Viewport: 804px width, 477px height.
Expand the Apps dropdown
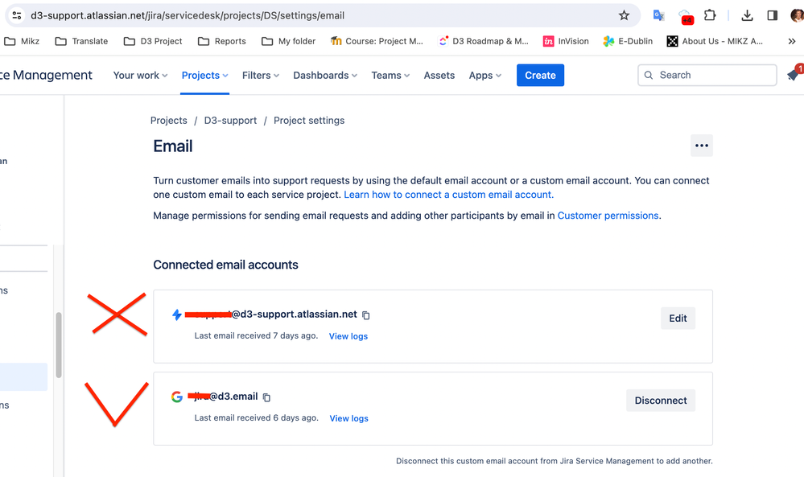485,76
